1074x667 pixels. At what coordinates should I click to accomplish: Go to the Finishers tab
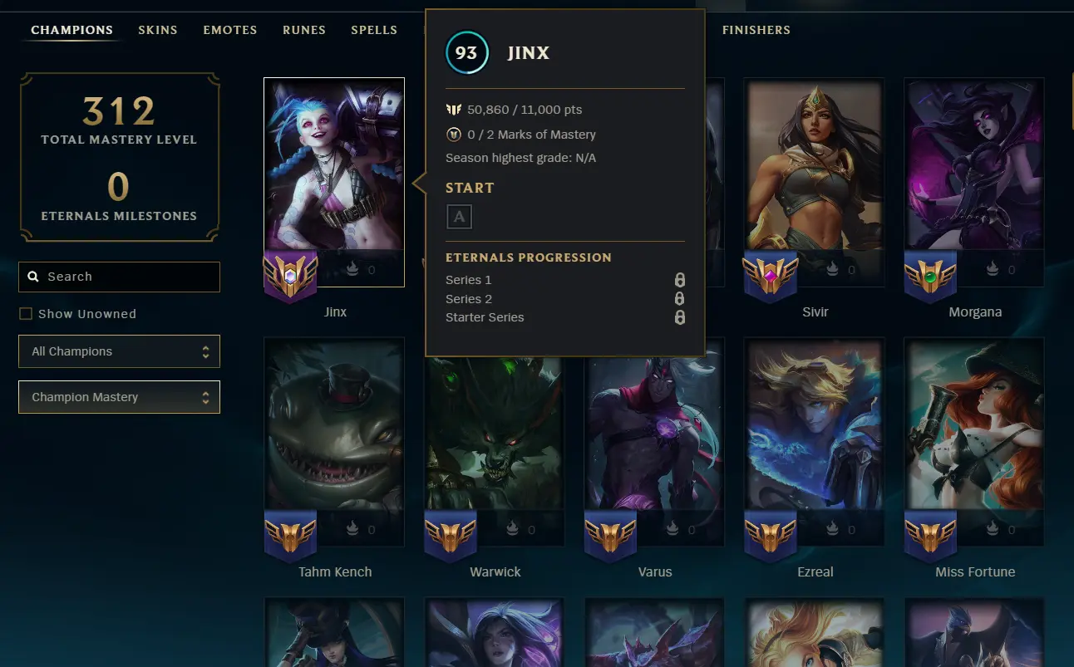(x=756, y=30)
